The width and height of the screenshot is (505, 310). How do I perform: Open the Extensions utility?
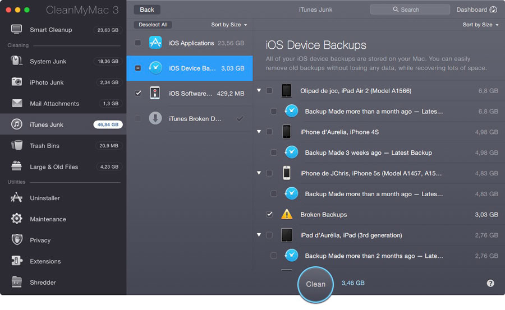(x=63, y=261)
